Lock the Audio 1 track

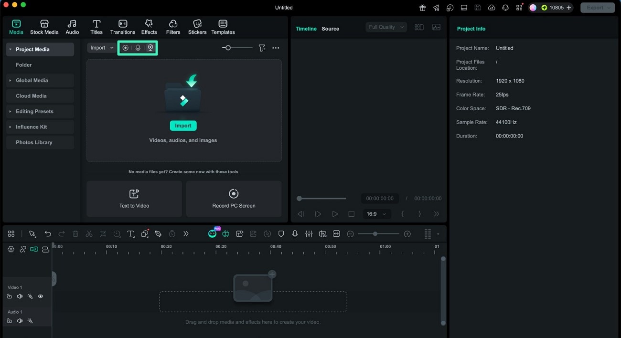[10, 321]
